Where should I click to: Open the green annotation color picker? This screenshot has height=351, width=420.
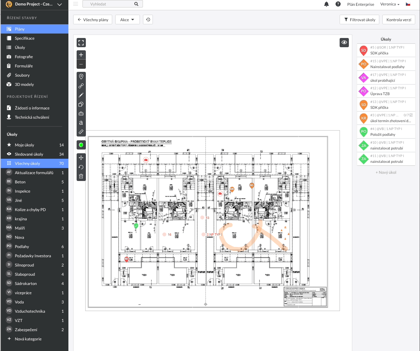click(x=81, y=145)
